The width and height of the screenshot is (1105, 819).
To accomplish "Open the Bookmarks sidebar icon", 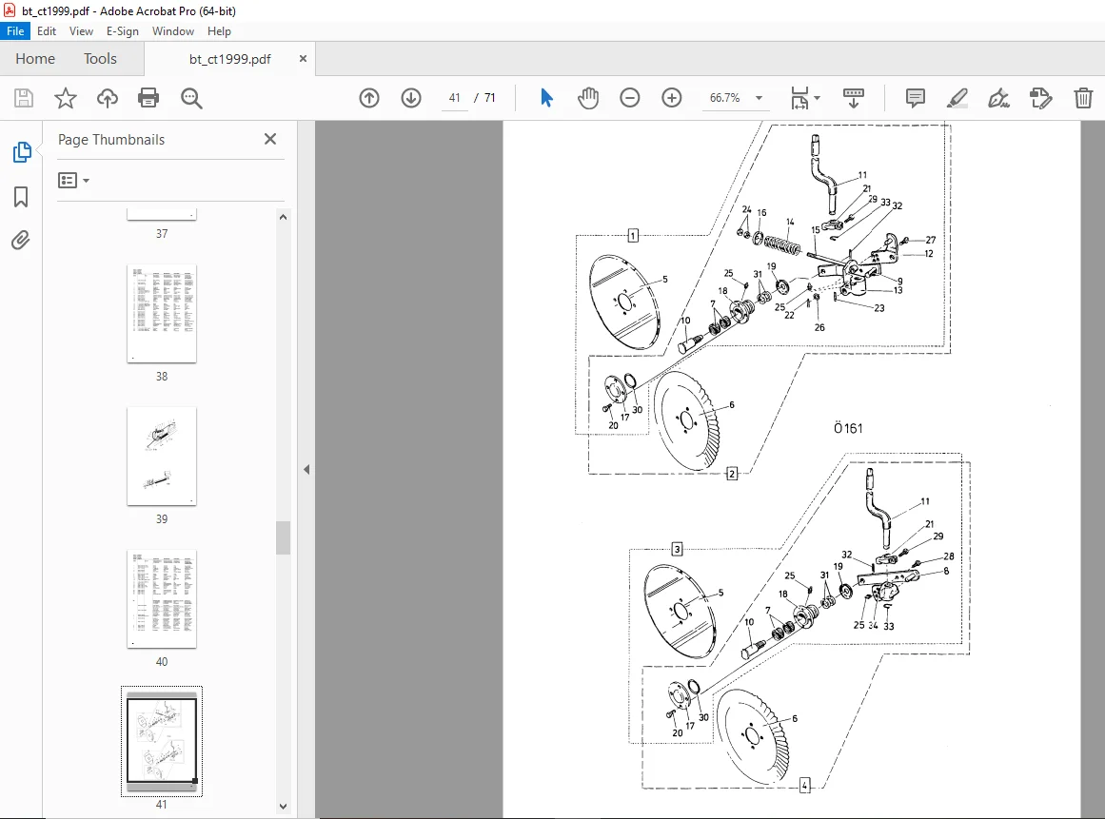I will pyautogui.click(x=21, y=197).
